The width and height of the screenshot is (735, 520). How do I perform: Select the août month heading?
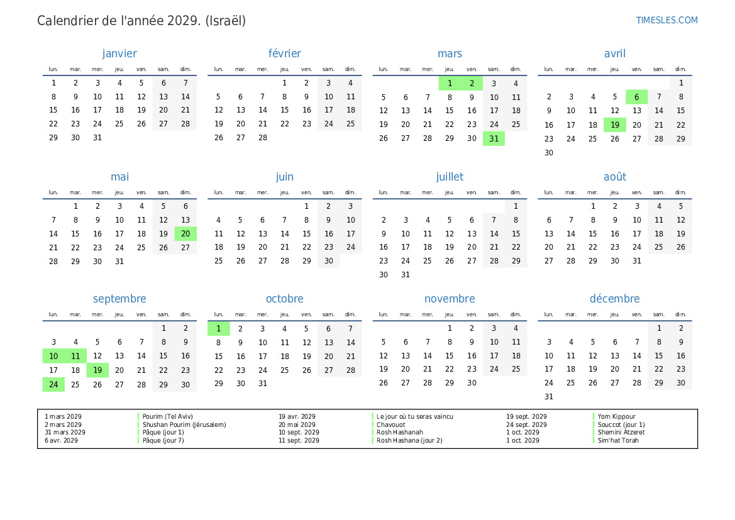(614, 177)
